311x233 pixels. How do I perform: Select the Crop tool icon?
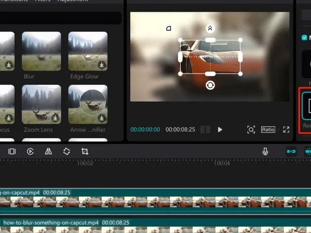pyautogui.click(x=85, y=152)
